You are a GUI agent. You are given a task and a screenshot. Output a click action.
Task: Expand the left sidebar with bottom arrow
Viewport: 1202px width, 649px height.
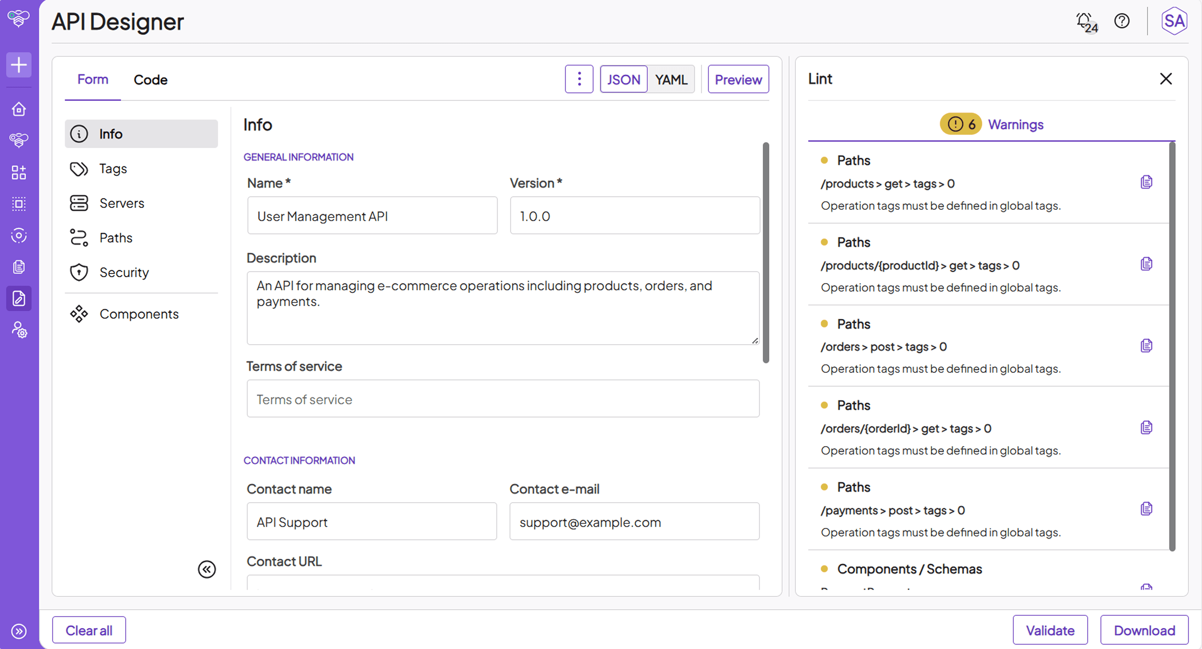pyautogui.click(x=19, y=631)
